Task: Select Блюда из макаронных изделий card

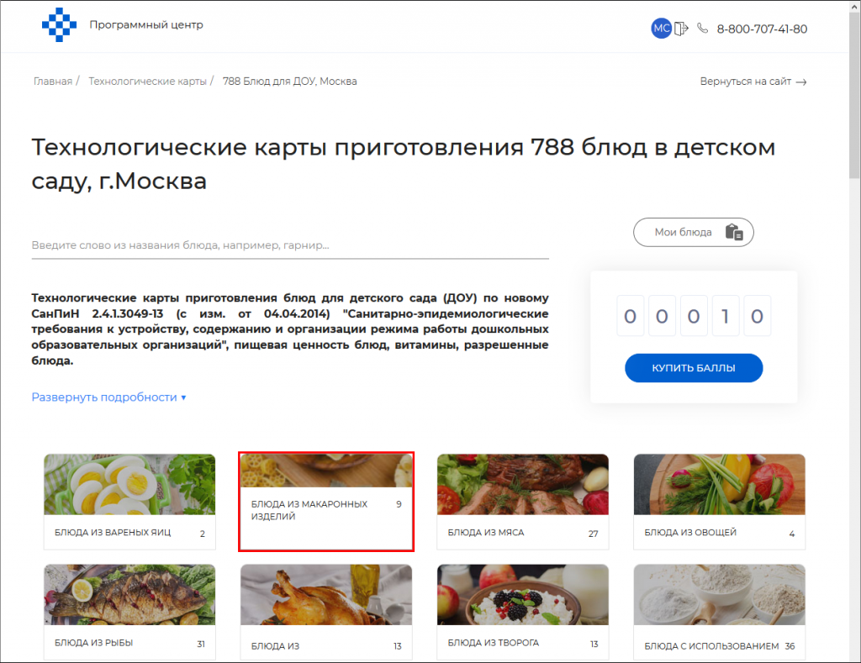Action: 326,502
